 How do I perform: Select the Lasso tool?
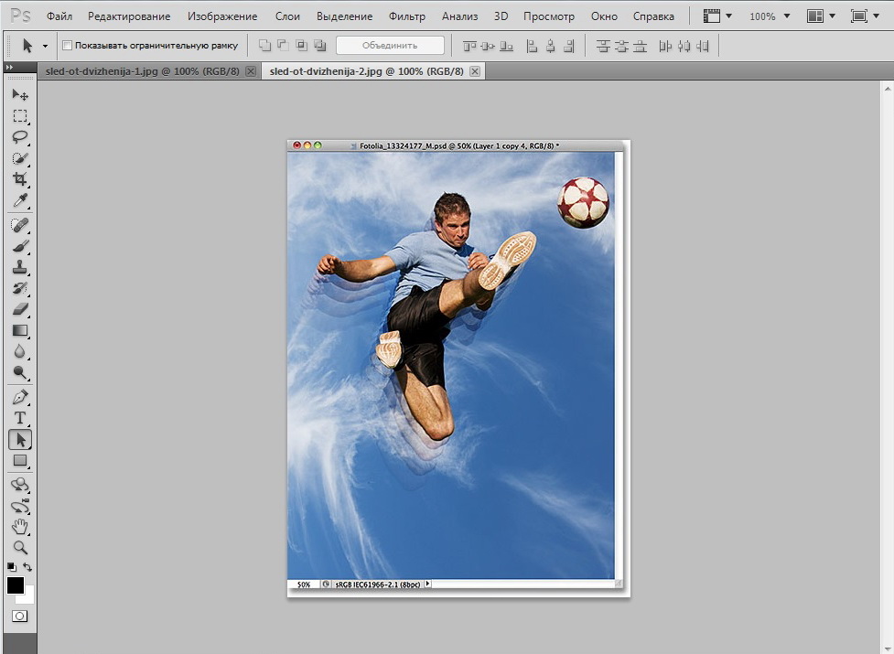[20, 137]
